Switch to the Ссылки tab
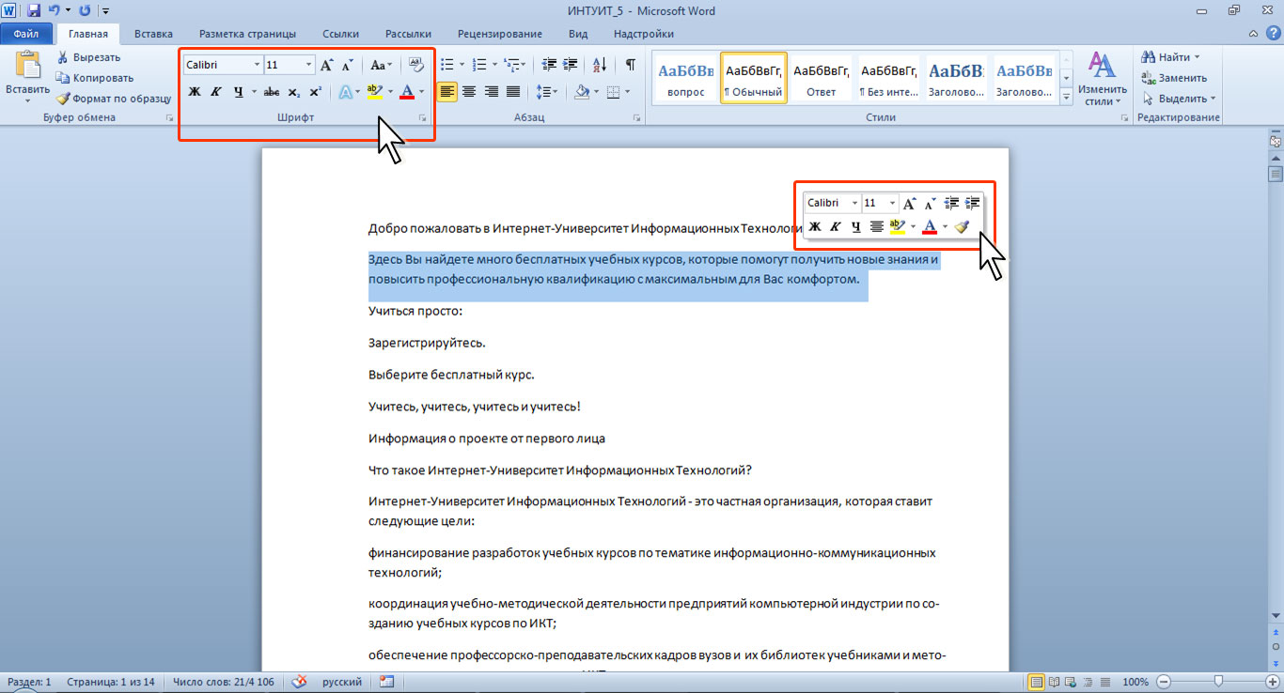The height and width of the screenshot is (693, 1284). [340, 34]
